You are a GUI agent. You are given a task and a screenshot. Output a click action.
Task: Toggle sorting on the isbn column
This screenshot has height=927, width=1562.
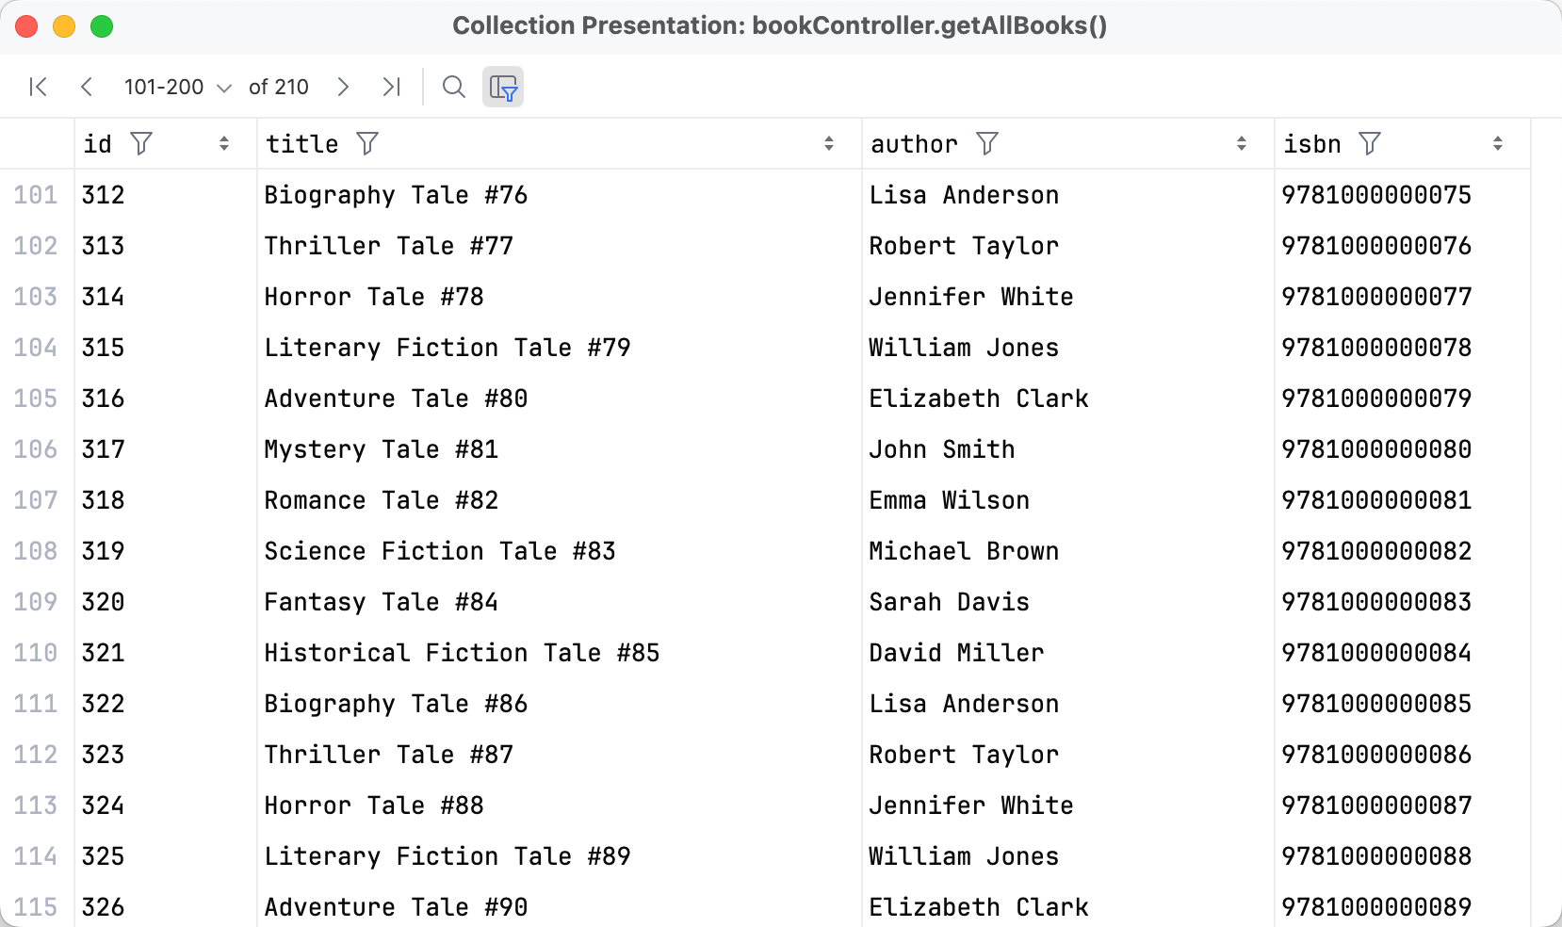1498,143
